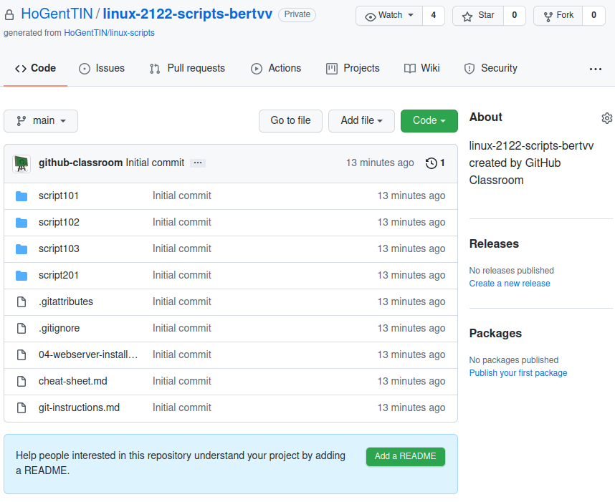Open commit history clock icon

432,163
